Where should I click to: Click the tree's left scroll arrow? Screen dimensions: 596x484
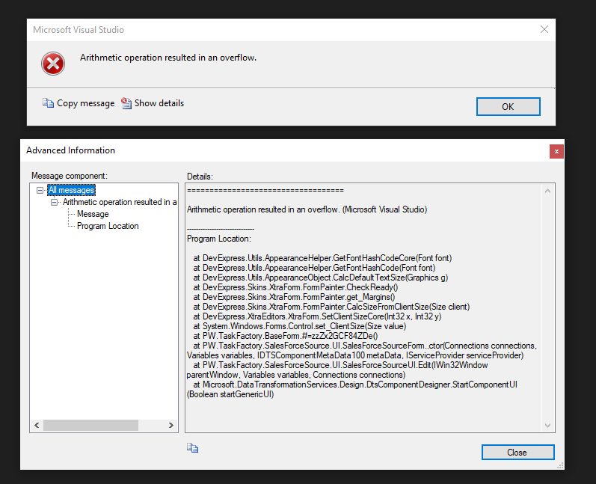[37, 425]
